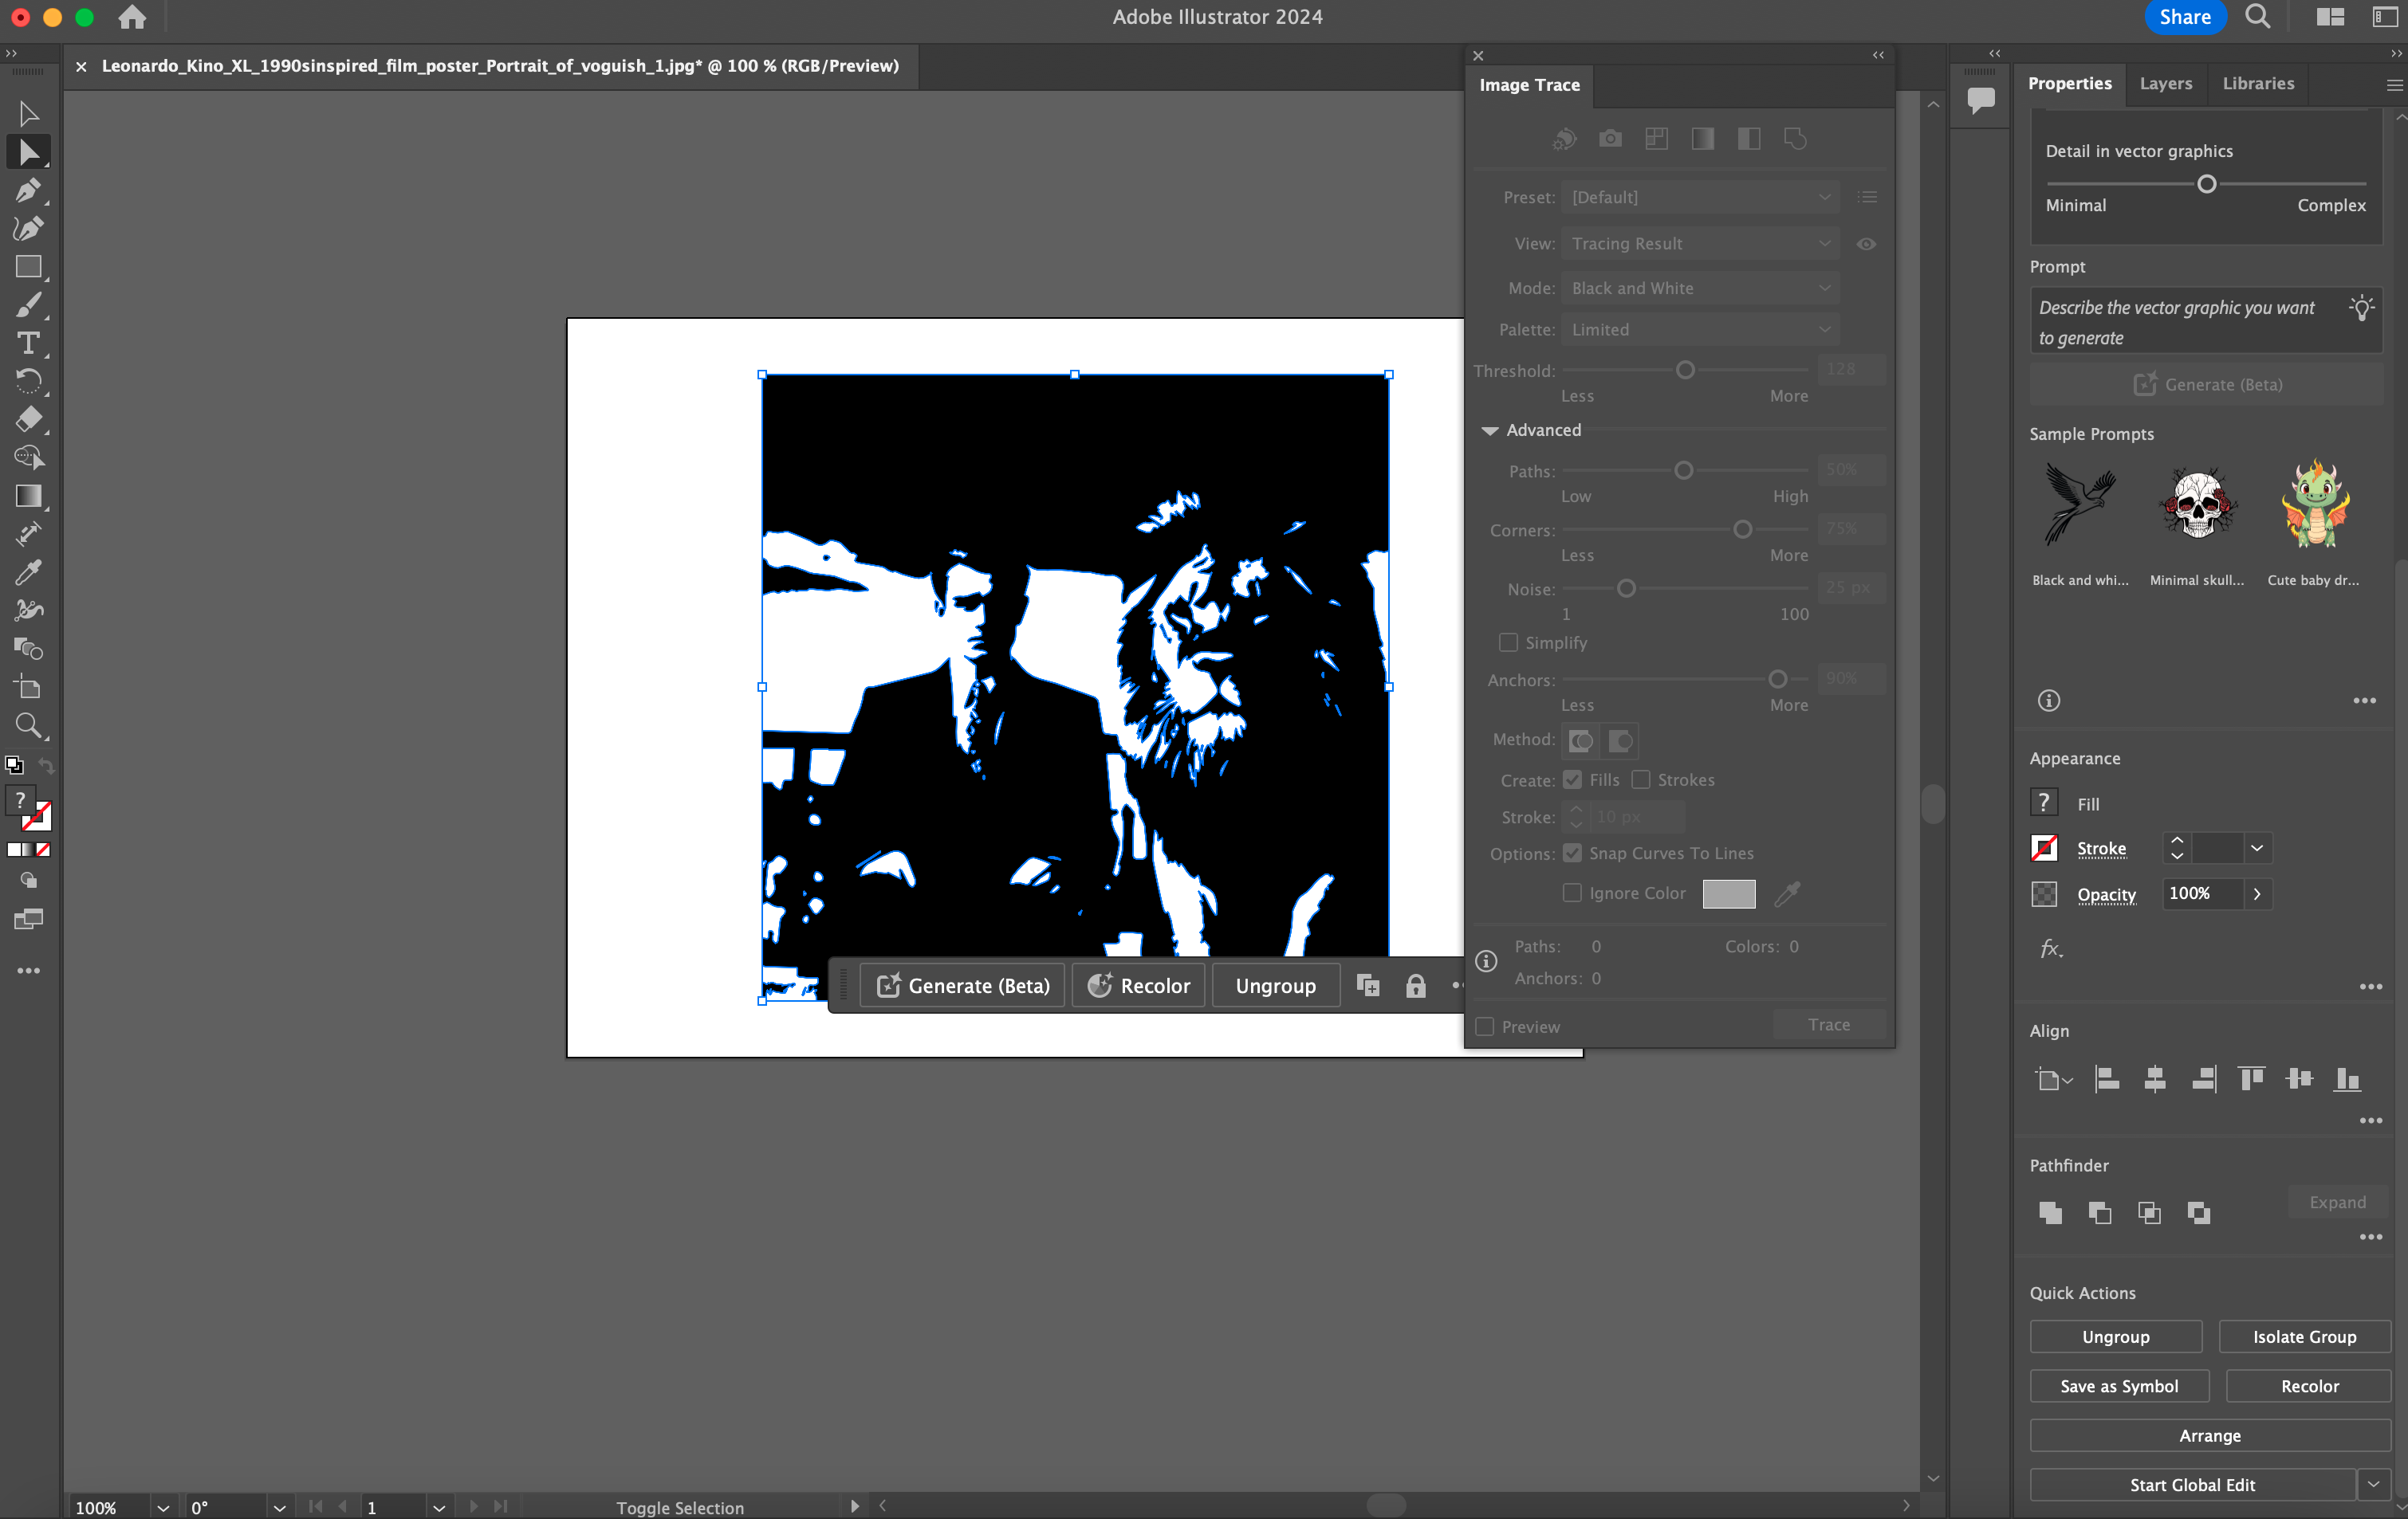Select the Type tool
2408x1519 pixels.
point(28,343)
